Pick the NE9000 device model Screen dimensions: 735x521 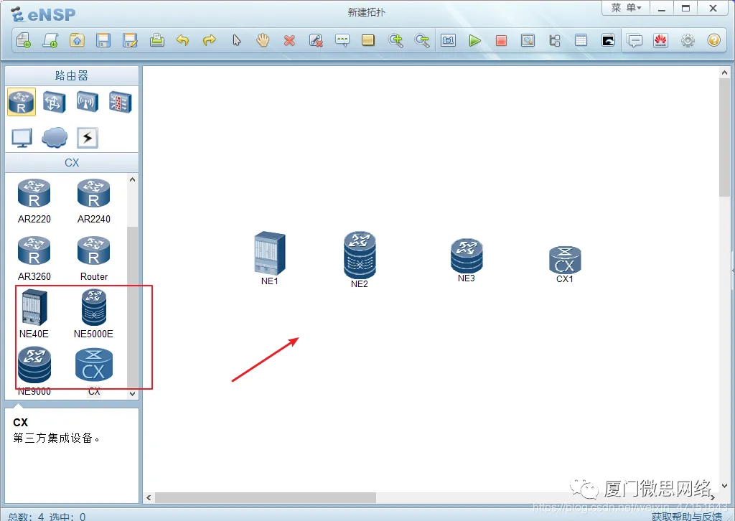(x=34, y=371)
